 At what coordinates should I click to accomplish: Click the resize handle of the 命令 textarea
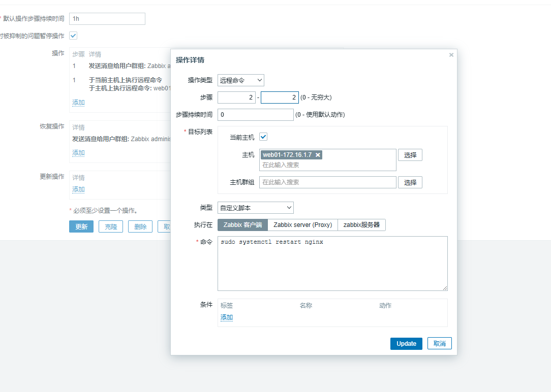click(x=445, y=288)
